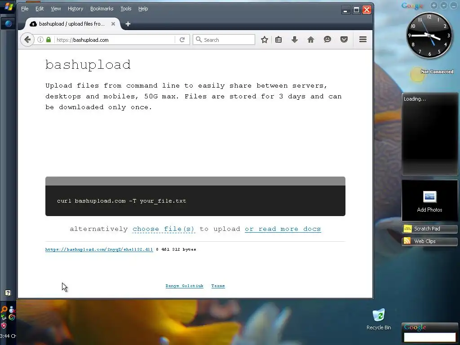Follow the 'choose file(s)' upload link
Screen dimensions: 460x345
pyautogui.click(x=164, y=229)
